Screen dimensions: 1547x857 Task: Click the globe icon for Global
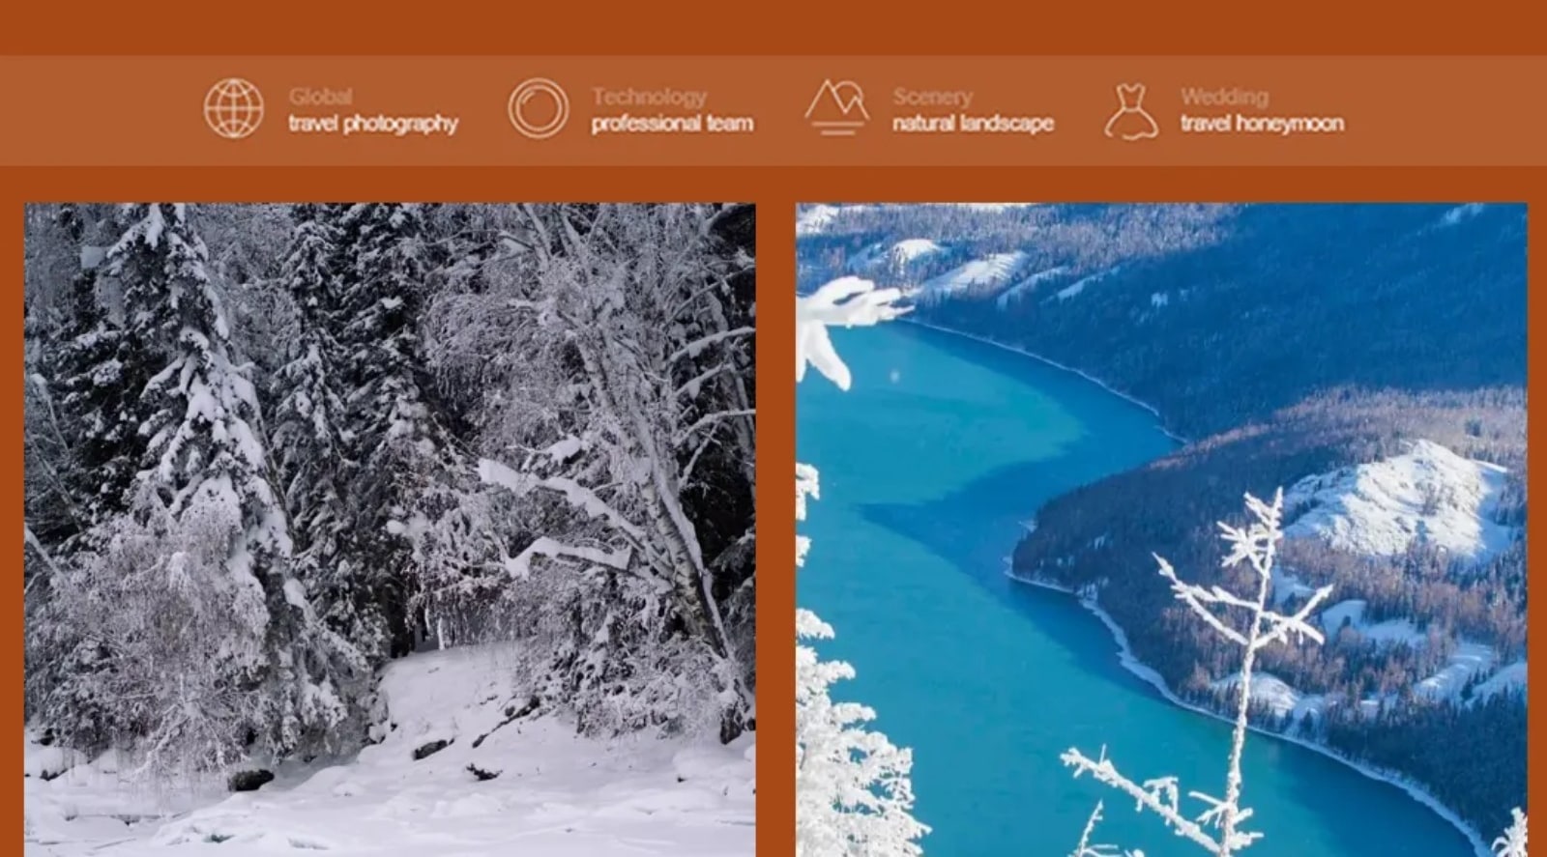(233, 108)
